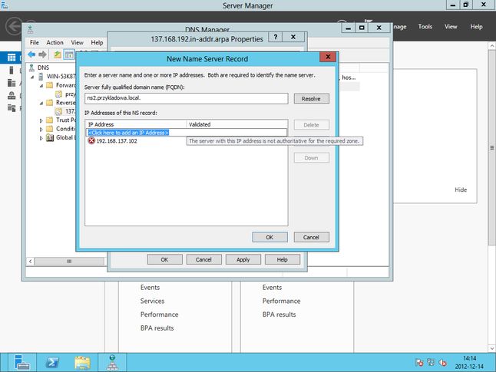This screenshot has width=496, height=372.
Task: Click the Server Manager title bar app icon
Action: (5, 5)
